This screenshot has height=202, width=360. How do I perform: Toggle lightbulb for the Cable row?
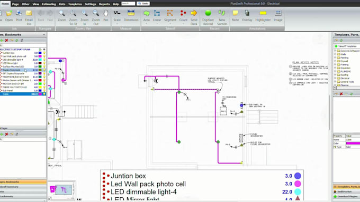click(x=44, y=94)
